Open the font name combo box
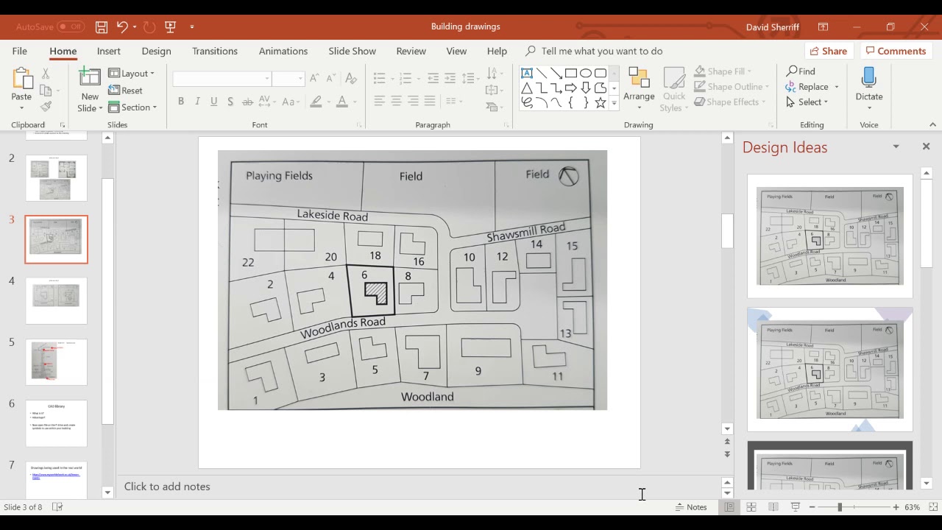 (222, 79)
